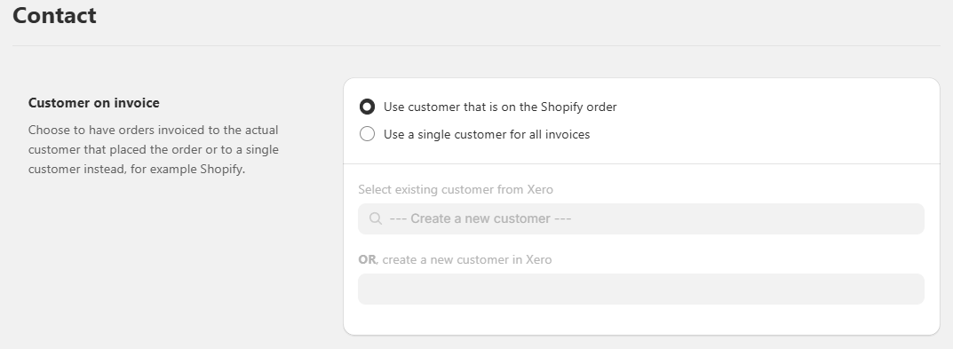Click the "Use customer that is on the Shopify order" label
The width and height of the screenshot is (953, 349).
[500, 107]
